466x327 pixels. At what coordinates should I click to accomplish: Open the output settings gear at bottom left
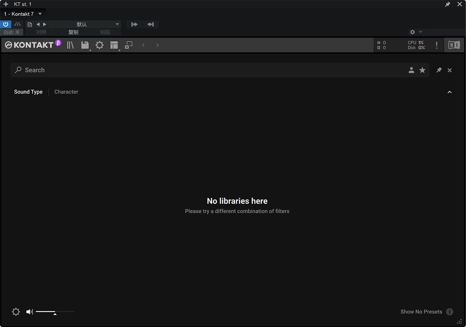(x=16, y=311)
